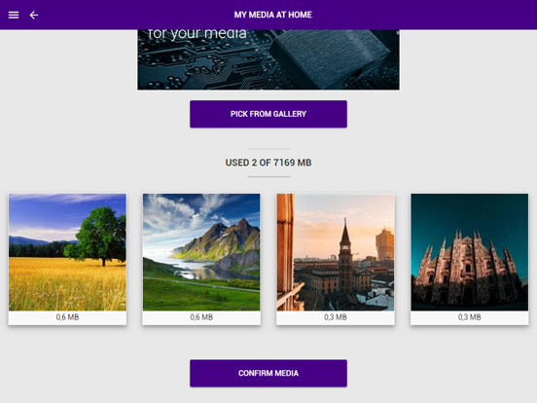Select the clock tower sunset photo
The width and height of the screenshot is (537, 403).
point(336,252)
